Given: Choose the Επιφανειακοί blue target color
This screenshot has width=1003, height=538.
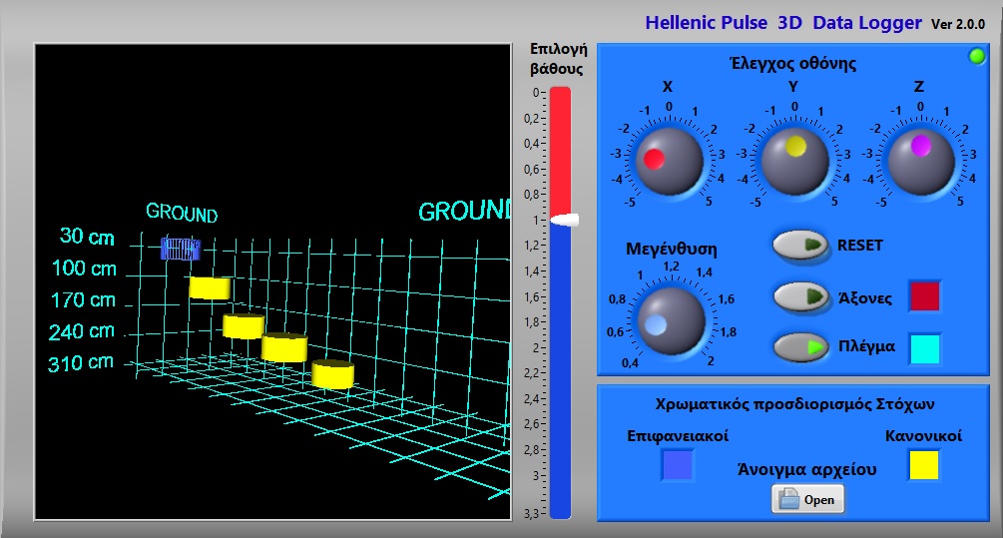Looking at the screenshot, I should click(677, 465).
